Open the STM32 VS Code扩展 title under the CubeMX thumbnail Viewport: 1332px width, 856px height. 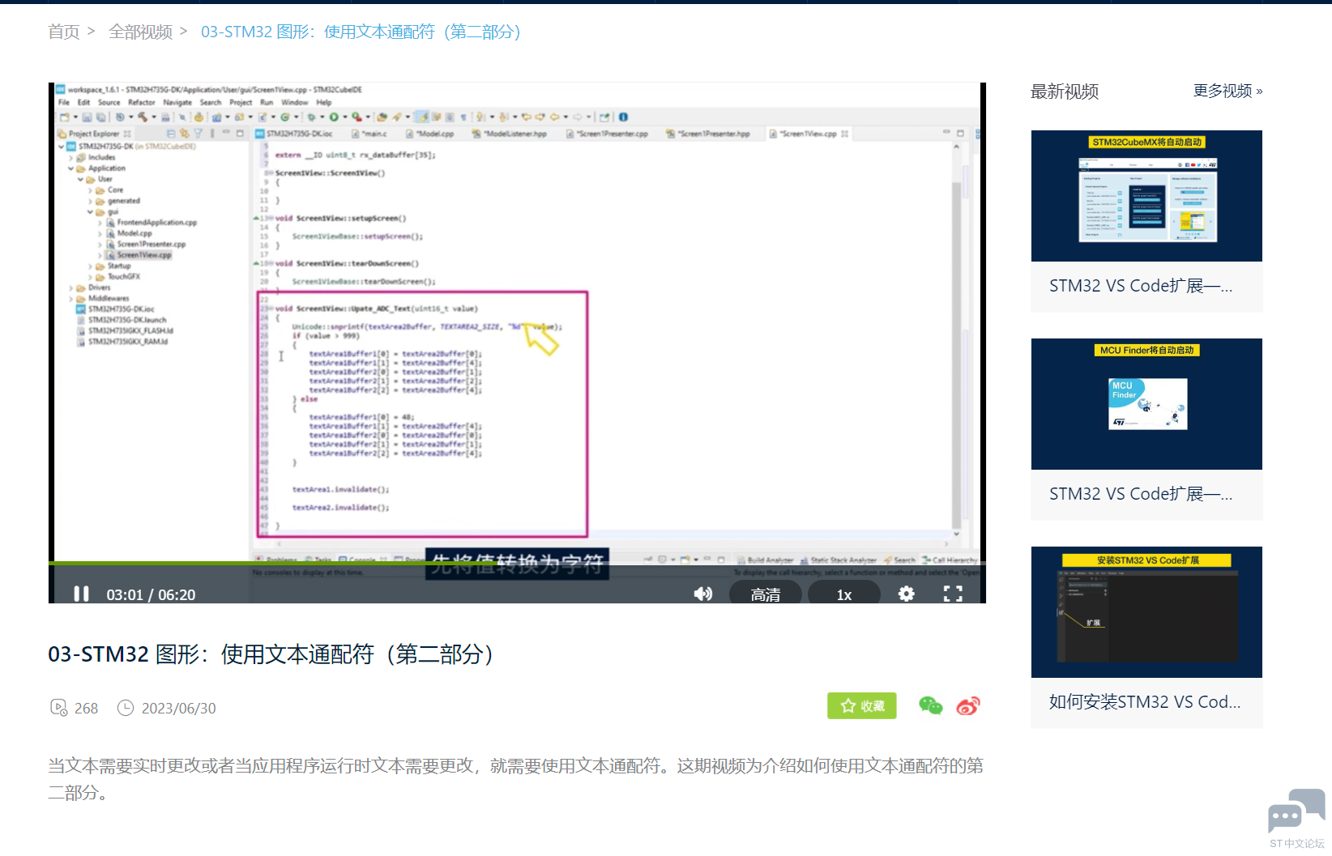(x=1141, y=286)
